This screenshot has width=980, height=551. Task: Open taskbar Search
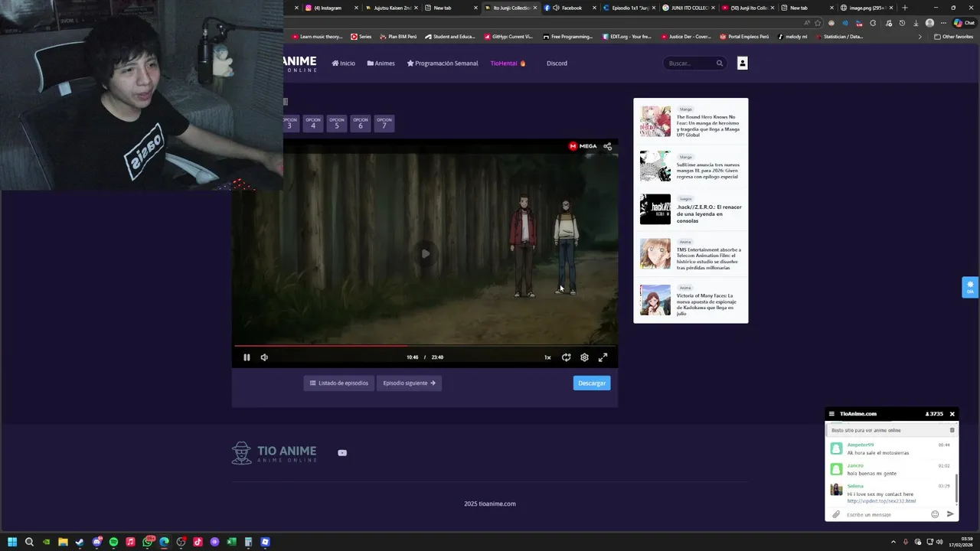point(29,542)
